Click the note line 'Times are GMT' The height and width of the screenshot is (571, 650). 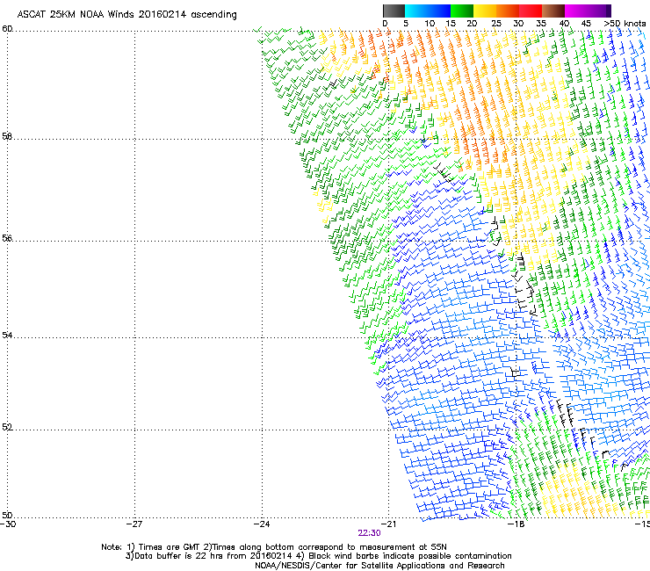coord(170,547)
